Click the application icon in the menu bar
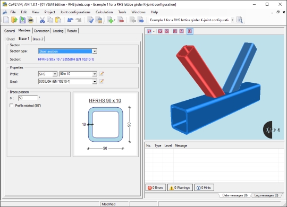This screenshot has height=207, width=287. point(5,12)
